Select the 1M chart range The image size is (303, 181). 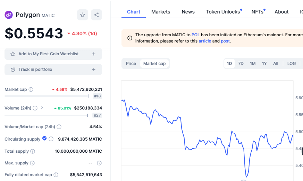[253, 64]
